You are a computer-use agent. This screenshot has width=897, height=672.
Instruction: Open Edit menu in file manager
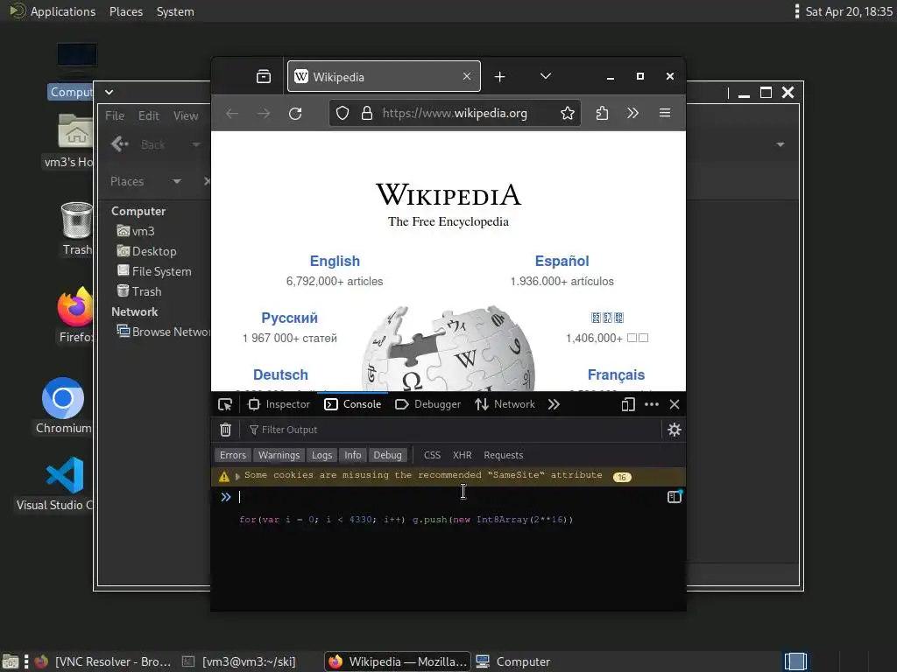(x=149, y=116)
